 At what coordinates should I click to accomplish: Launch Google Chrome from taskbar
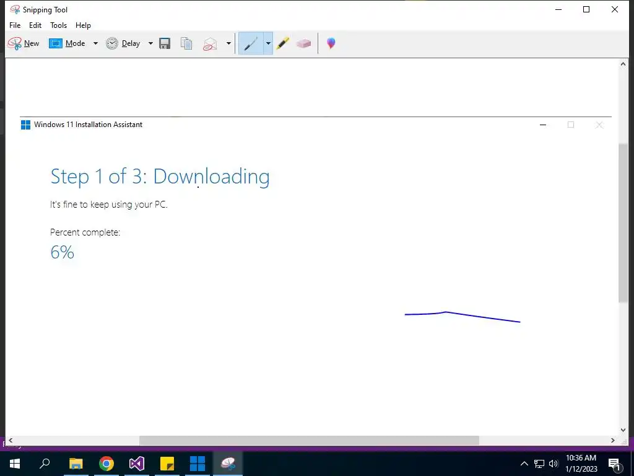[x=106, y=464]
